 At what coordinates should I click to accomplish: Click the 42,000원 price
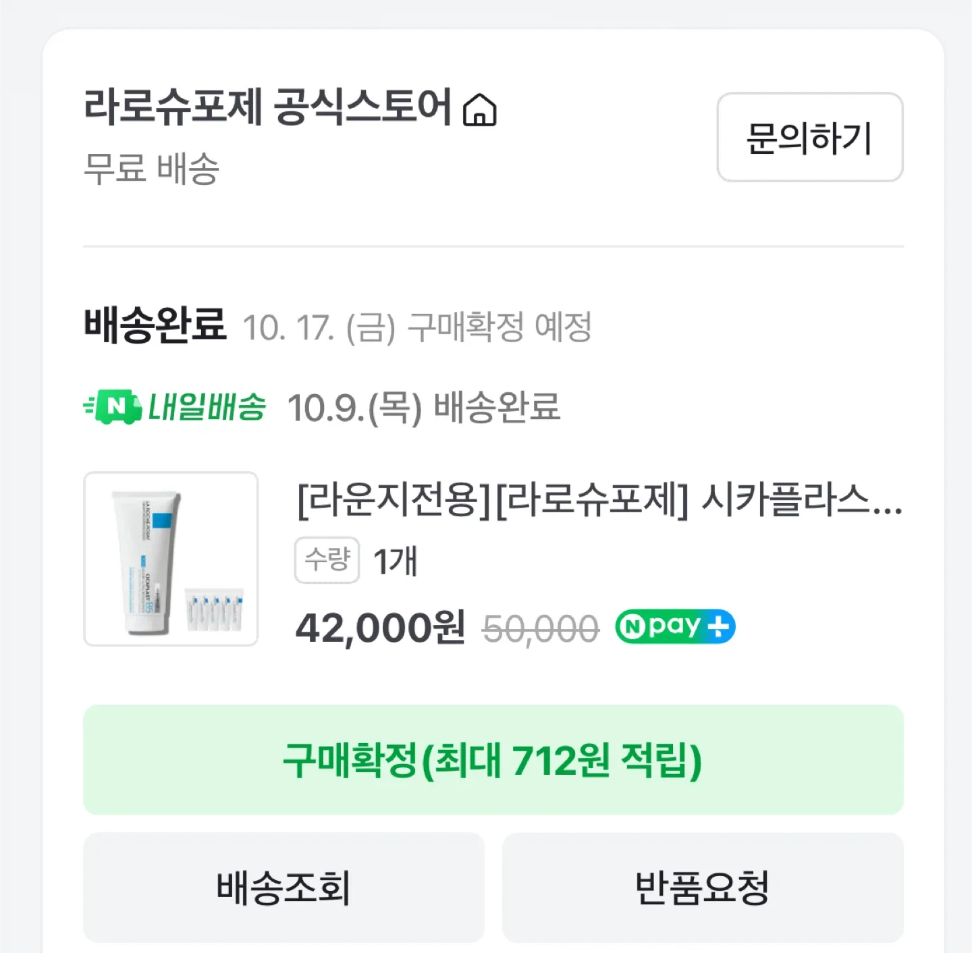[x=380, y=628]
